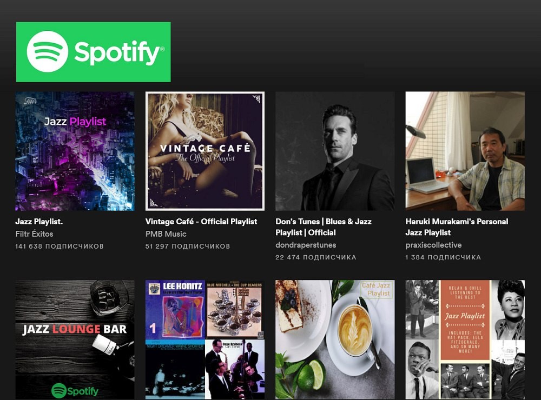Open the Relax & Chill Jazz Playlist cover
541x400 pixels.
point(465,339)
